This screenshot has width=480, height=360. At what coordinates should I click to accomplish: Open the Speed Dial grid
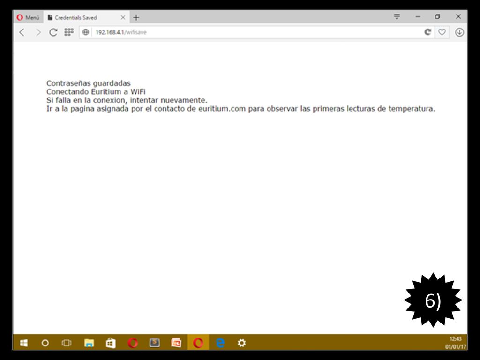pos(69,32)
